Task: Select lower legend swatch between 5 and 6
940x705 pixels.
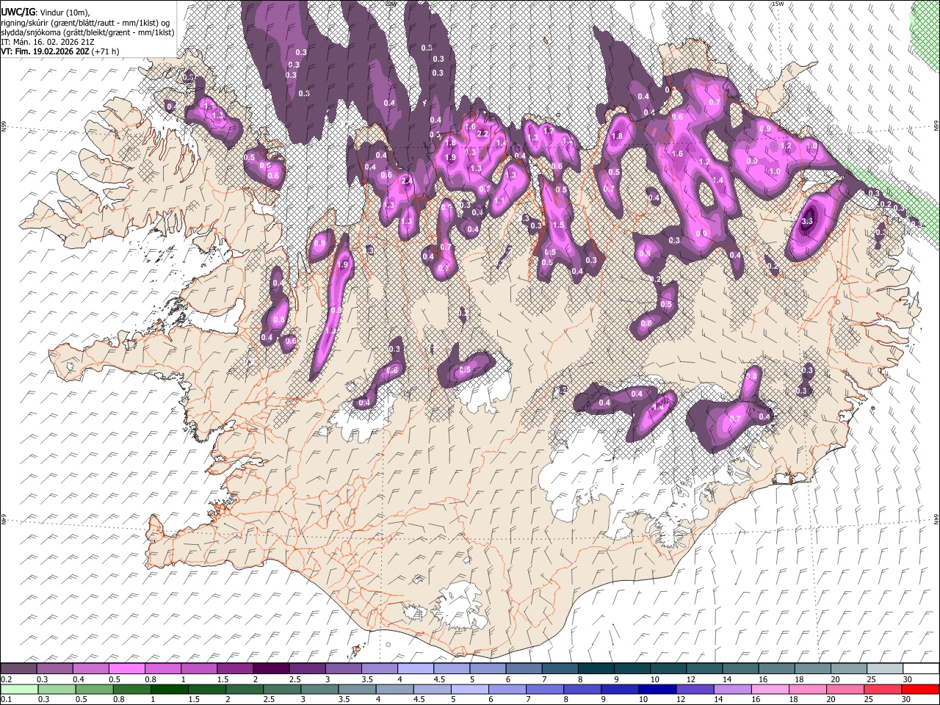Action: [470, 689]
